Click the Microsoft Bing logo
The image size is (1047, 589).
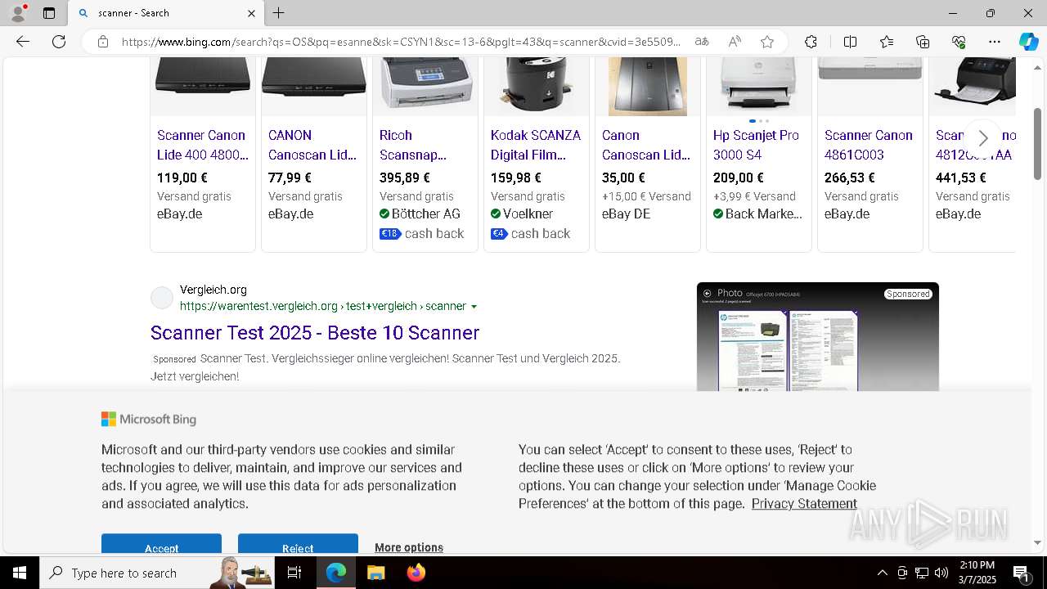coord(149,419)
